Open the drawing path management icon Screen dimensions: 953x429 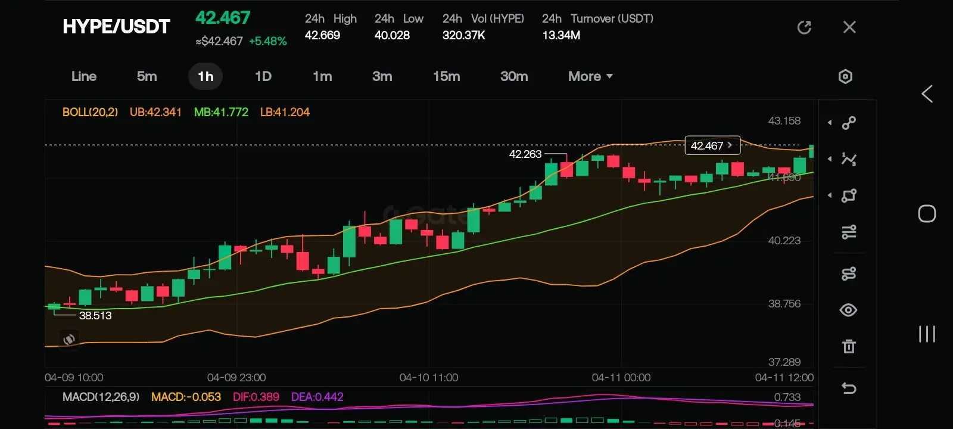click(849, 273)
